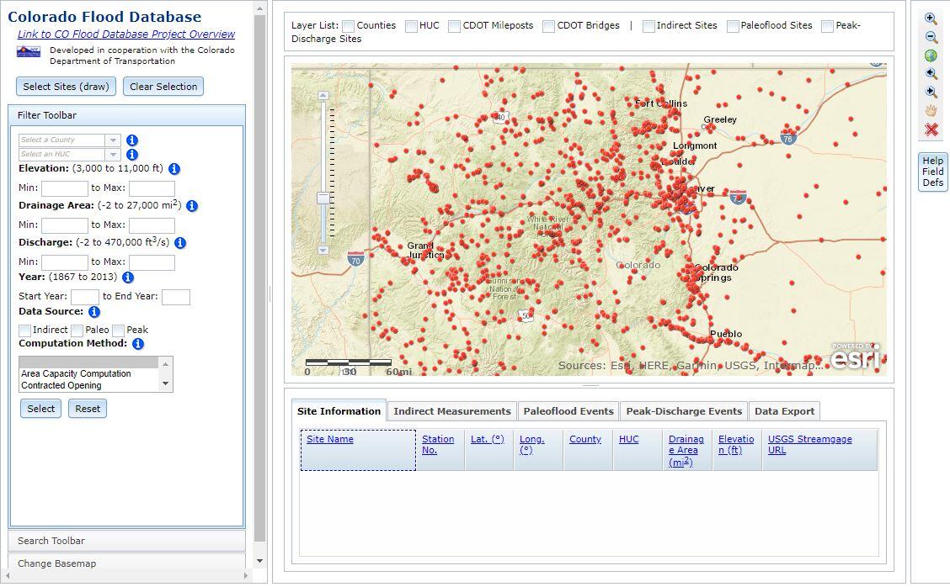Toggle Indirect Sites layer checkbox
Viewport: 950px width, 587px height.
click(x=648, y=26)
